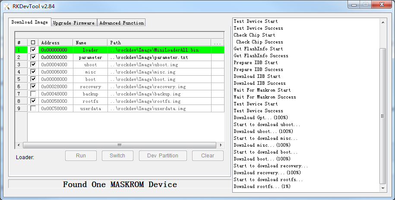Toggle the boot row checkbox
395x200 pixels.
33,79
